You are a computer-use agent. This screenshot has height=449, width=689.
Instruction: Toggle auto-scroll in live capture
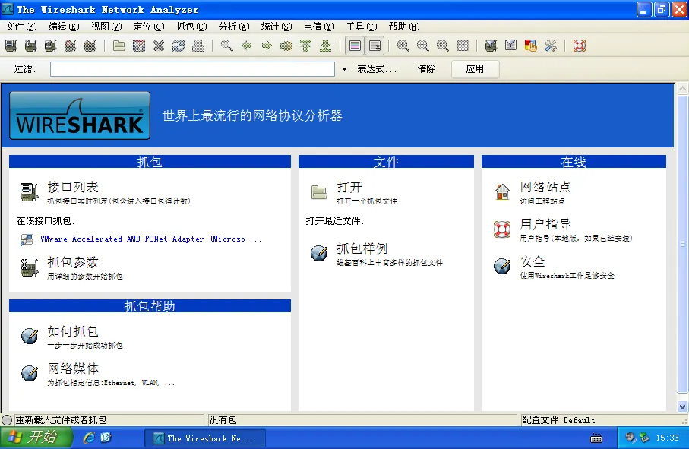click(x=375, y=45)
